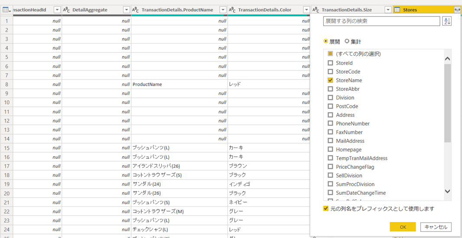Click the ABC type icon of TransactionDetails.ProductName
The image size is (462, 238).
coord(136,10)
